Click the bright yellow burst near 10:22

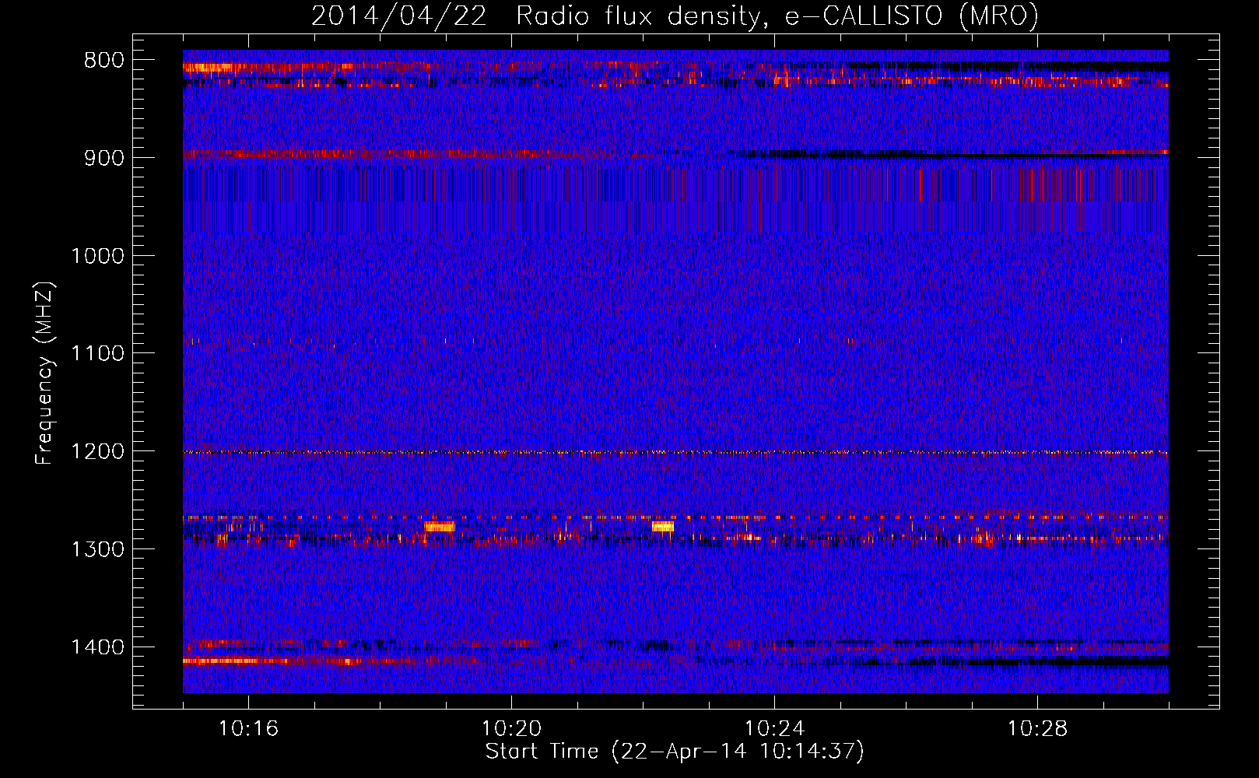663,527
